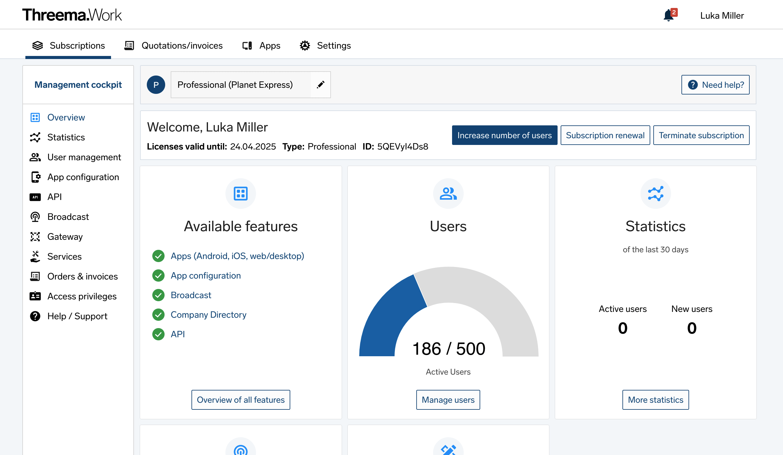Click the Help / Support sidebar icon
The image size is (783, 455).
35,316
